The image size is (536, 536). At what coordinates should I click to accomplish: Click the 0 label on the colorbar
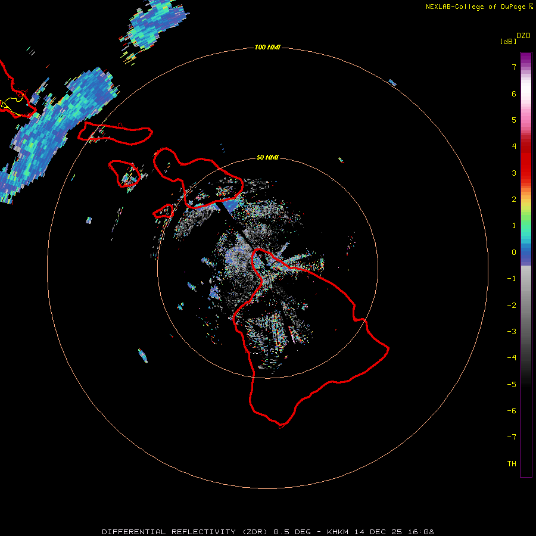pyautogui.click(x=514, y=253)
